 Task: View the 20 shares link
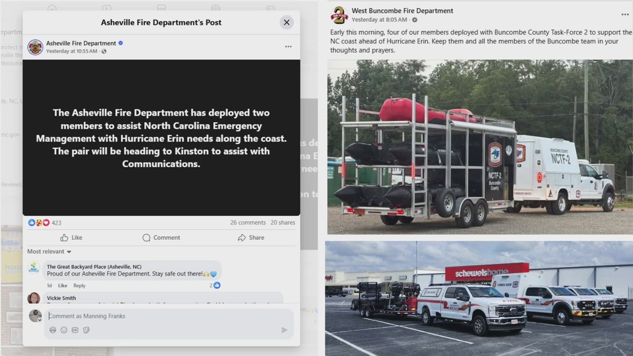283,222
